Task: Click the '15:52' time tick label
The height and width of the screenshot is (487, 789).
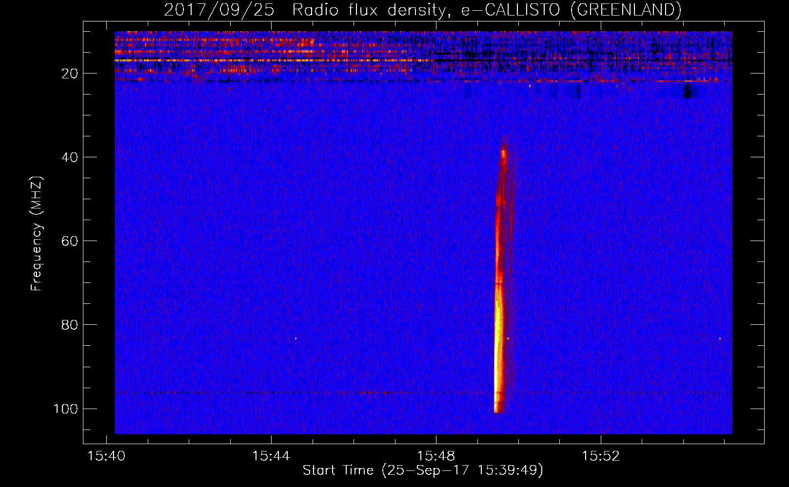Action: pos(601,456)
